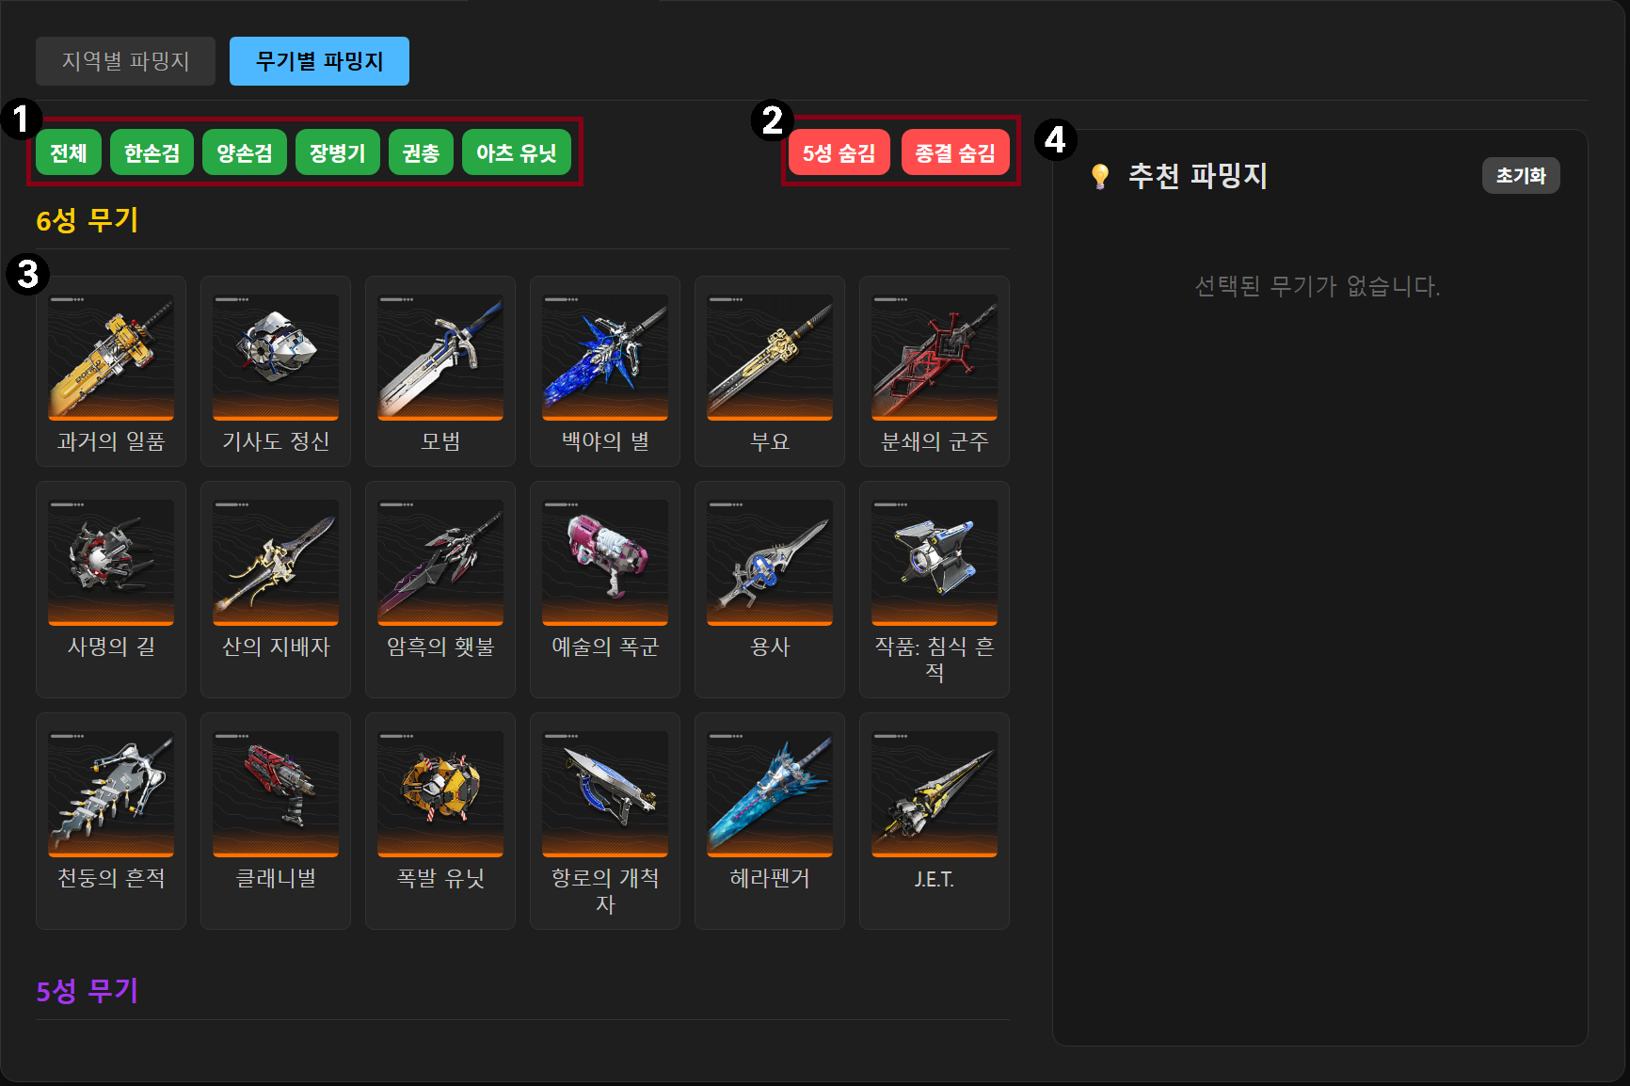Select the 헤라펜거 weapon icon
Screen dimensions: 1630x1086
770,793
